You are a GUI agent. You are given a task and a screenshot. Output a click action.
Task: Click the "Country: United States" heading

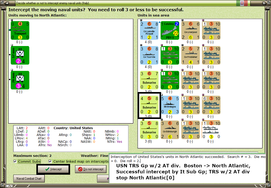(x=73, y=128)
